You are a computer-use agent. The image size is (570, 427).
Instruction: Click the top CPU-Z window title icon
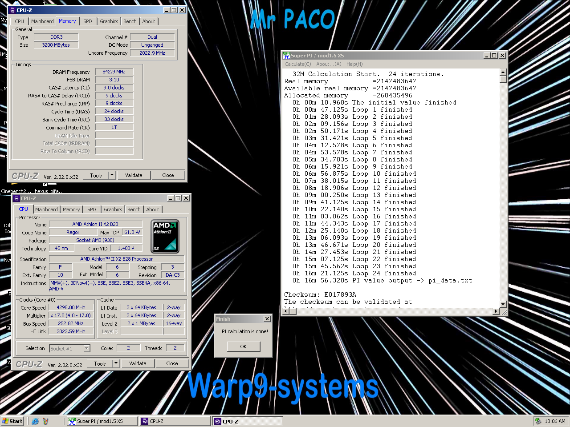coord(12,10)
